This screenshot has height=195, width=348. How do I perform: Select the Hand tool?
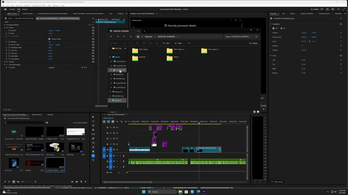pos(93,151)
